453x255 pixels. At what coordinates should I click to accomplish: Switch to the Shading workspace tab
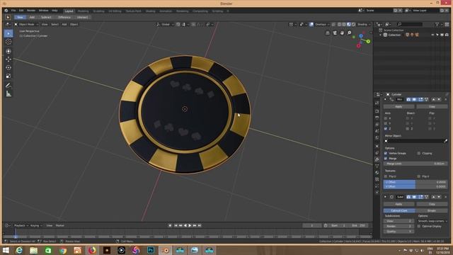pyautogui.click(x=150, y=11)
